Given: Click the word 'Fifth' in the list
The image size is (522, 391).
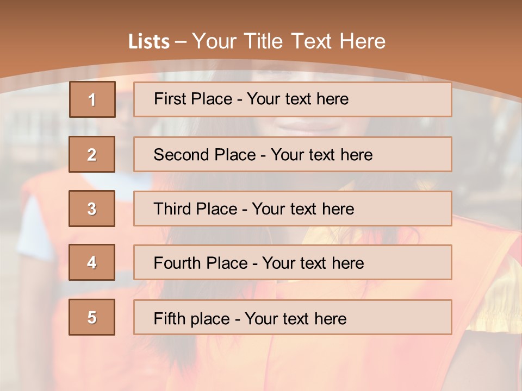Looking at the screenshot, I should [169, 318].
